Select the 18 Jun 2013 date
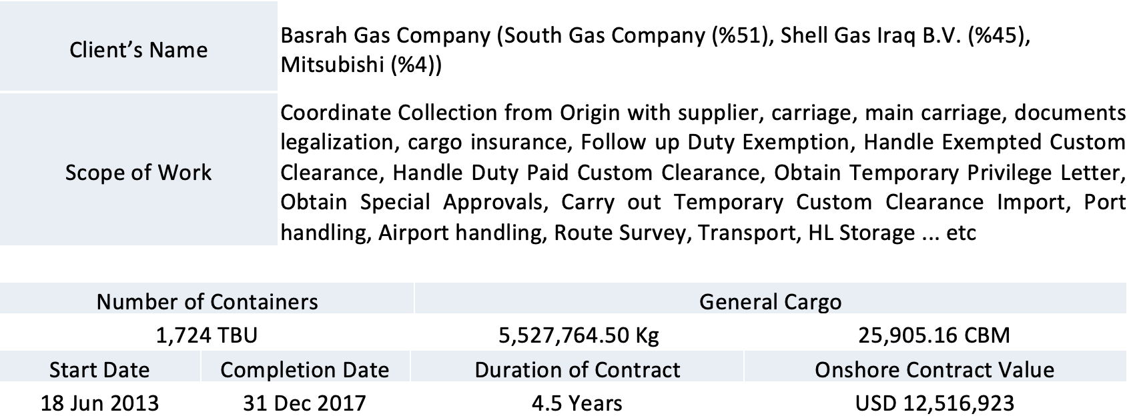Image resolution: width=1129 pixels, height=420 pixels. (x=99, y=403)
